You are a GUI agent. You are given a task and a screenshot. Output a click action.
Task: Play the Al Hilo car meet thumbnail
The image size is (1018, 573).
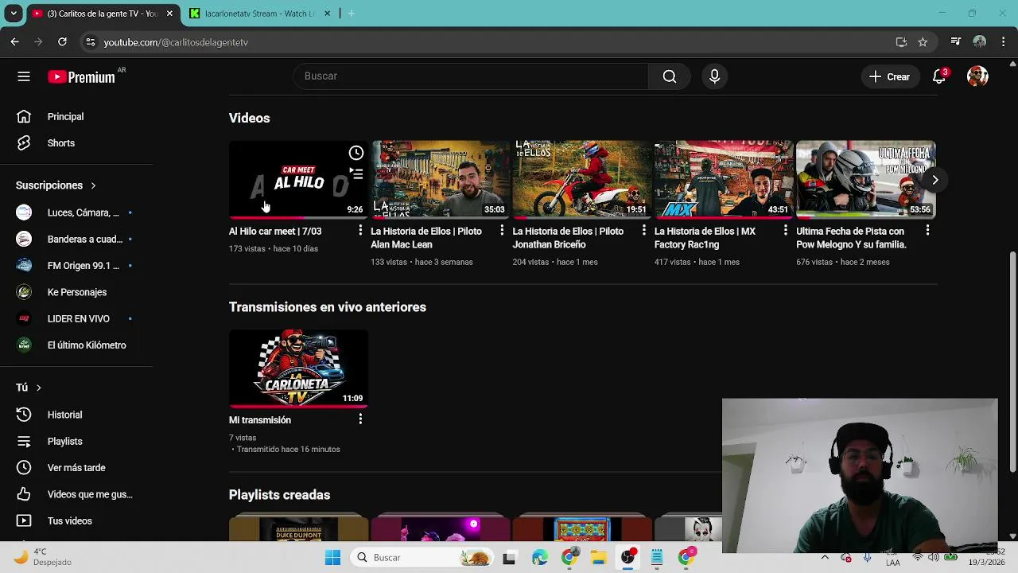point(298,180)
